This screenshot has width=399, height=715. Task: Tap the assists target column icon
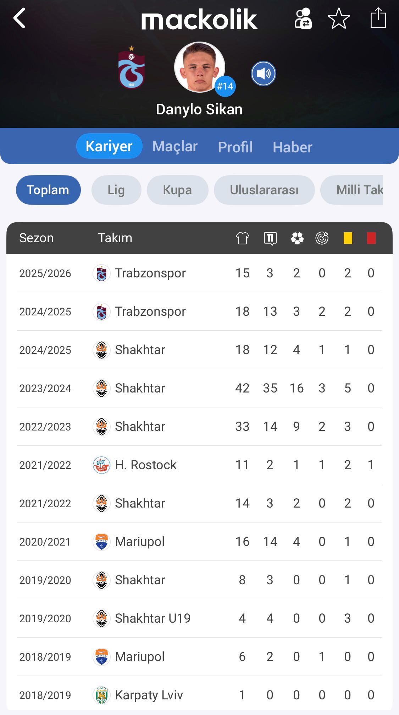(322, 238)
